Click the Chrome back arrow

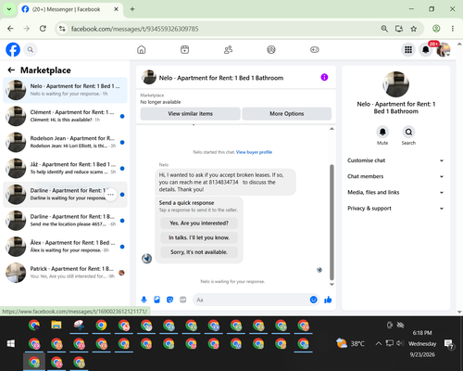pos(10,29)
